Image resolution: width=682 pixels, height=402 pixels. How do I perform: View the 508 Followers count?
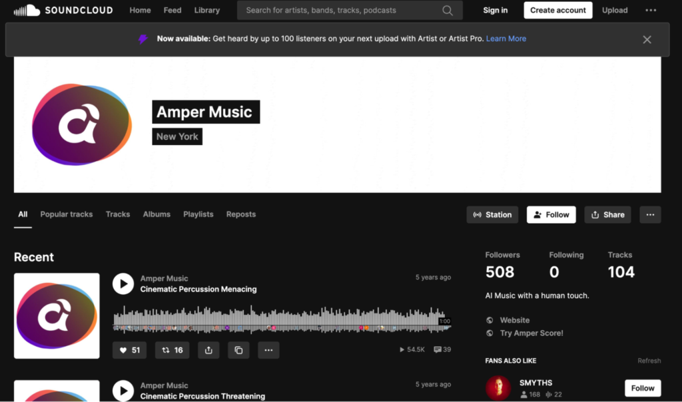point(500,272)
